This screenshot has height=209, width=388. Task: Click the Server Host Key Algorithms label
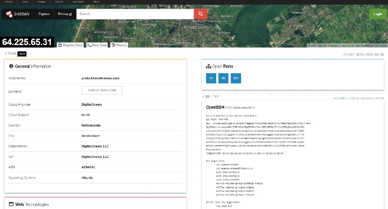pos(223,202)
